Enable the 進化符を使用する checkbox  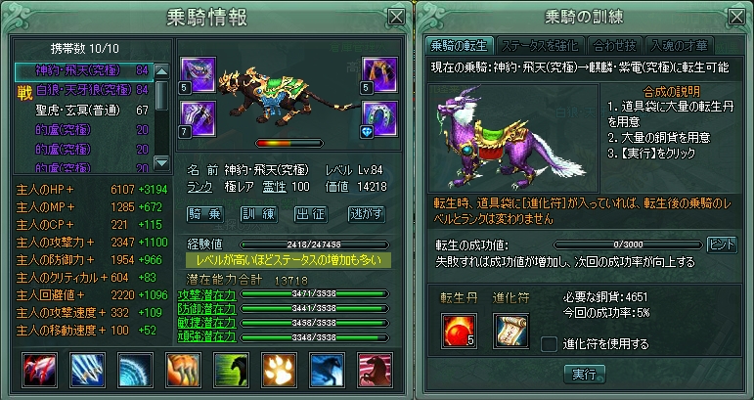tap(550, 343)
